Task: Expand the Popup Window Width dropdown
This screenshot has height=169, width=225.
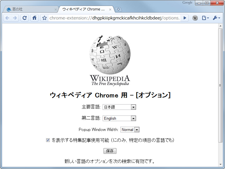Action: 130,130
